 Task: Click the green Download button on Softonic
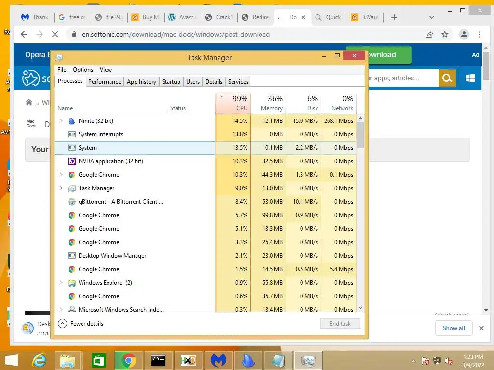[x=388, y=54]
